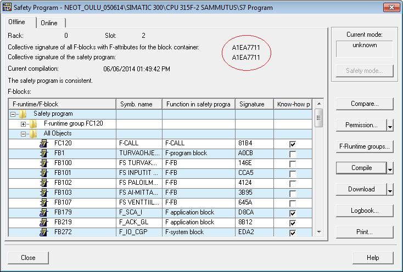Viewport: 403px width, 272px height.
Task: Click the F-blocks list scroll down arrow
Action: [319, 232]
